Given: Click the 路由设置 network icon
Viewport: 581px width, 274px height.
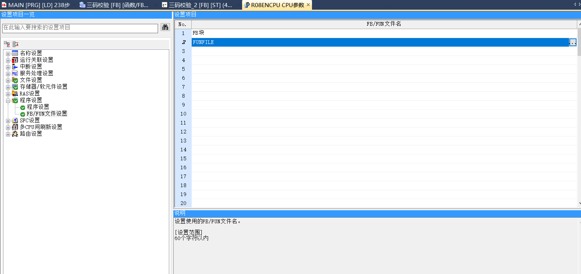Looking at the screenshot, I should tap(15, 133).
